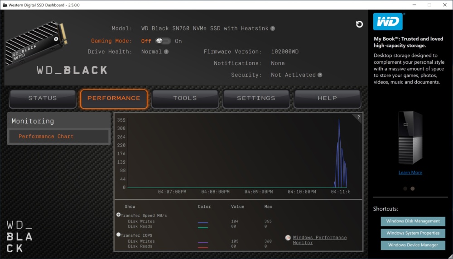Click the question mark corner of the performance chart
The height and width of the screenshot is (259, 453).
(x=358, y=117)
